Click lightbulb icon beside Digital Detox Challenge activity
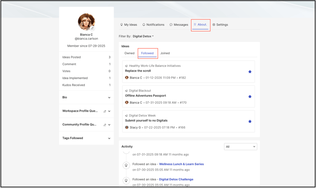Viewport: 316px width, 188px height. [126, 180]
